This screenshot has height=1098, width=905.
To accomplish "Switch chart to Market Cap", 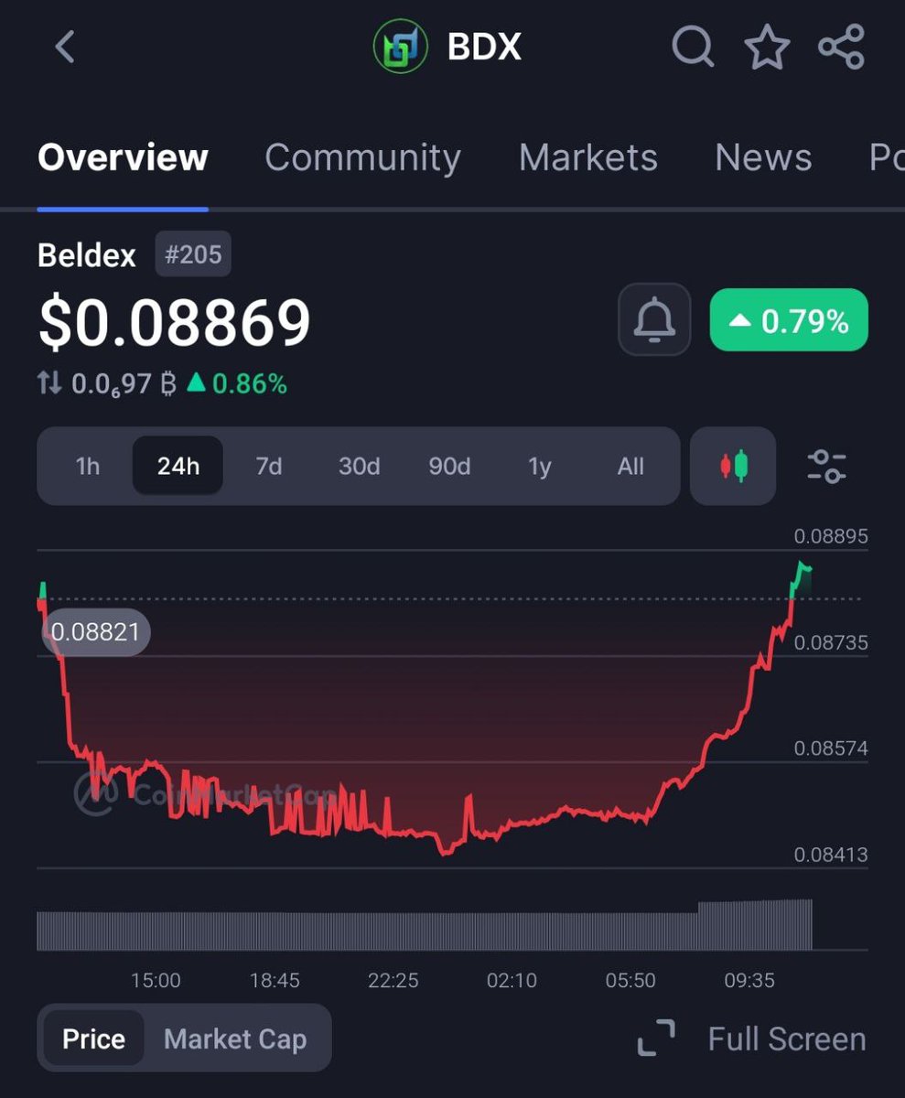I will [x=235, y=1039].
